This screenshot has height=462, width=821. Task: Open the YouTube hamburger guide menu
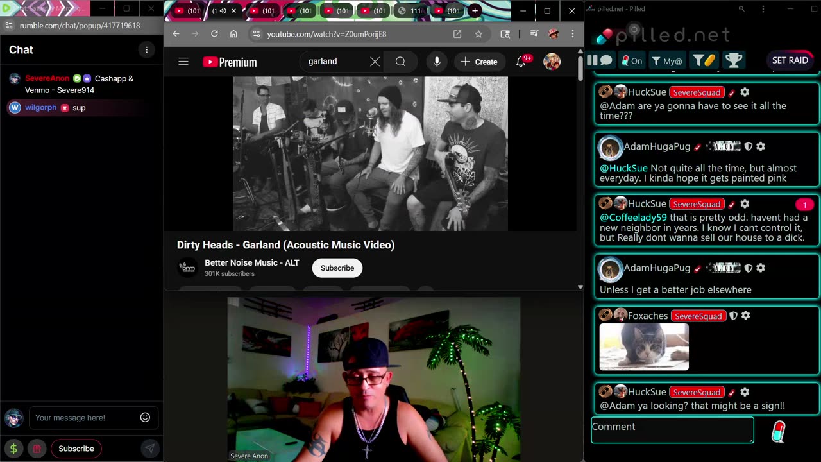tap(183, 62)
